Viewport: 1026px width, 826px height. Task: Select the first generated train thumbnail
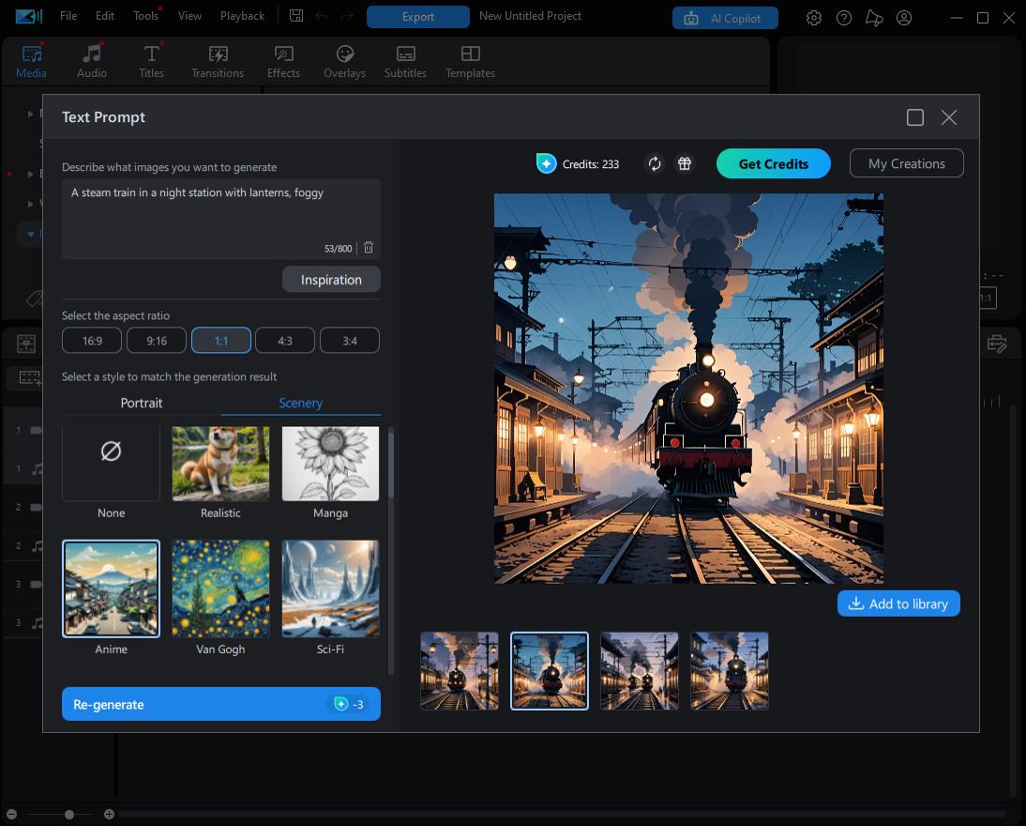coord(460,670)
